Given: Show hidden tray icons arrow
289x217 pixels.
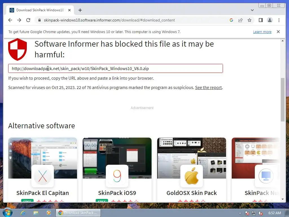Looking at the screenshot, I should tap(240, 213).
